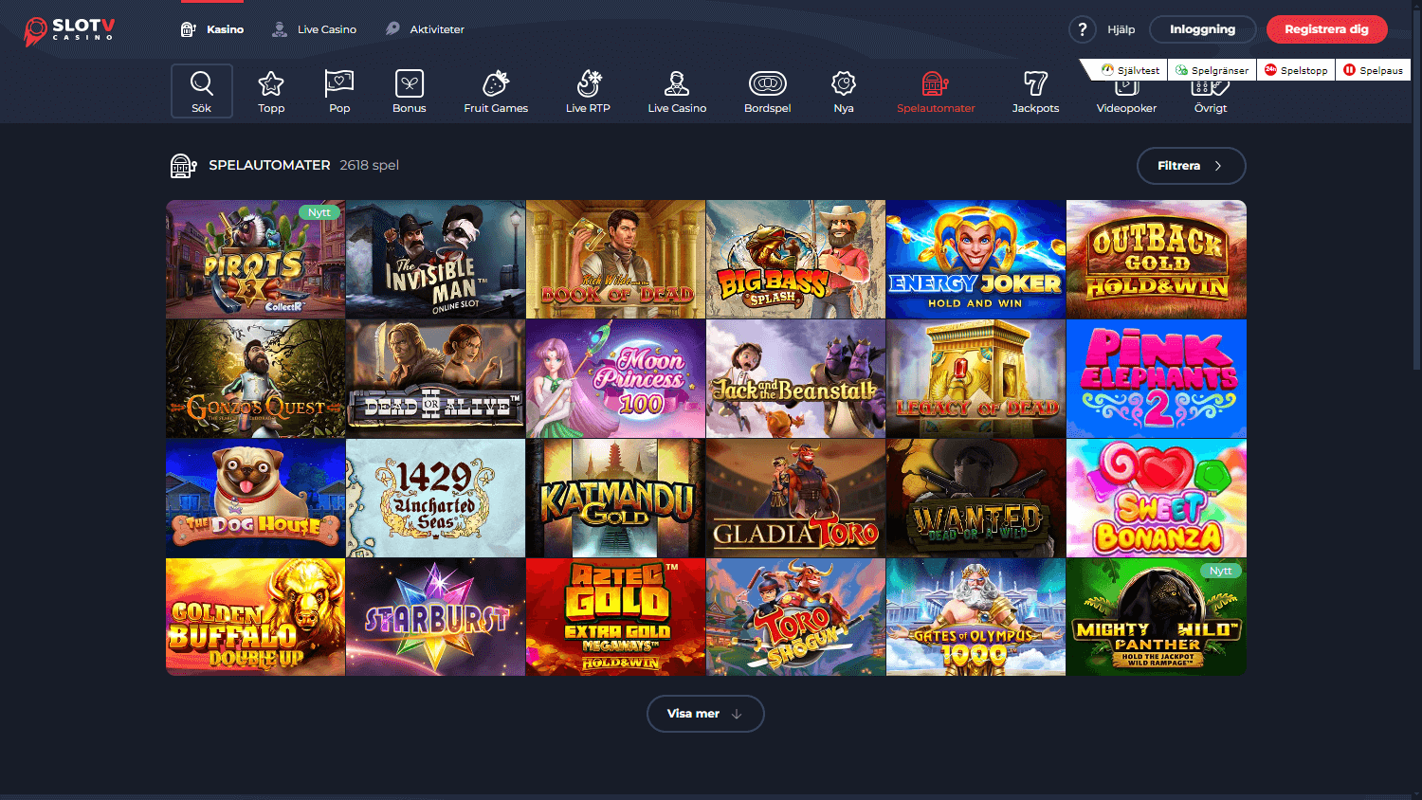Open the Självtest link
1422x800 pixels.
(x=1130, y=70)
